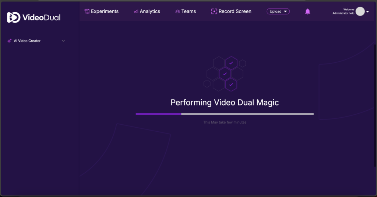Expand the user account menu arrow

[367, 11]
